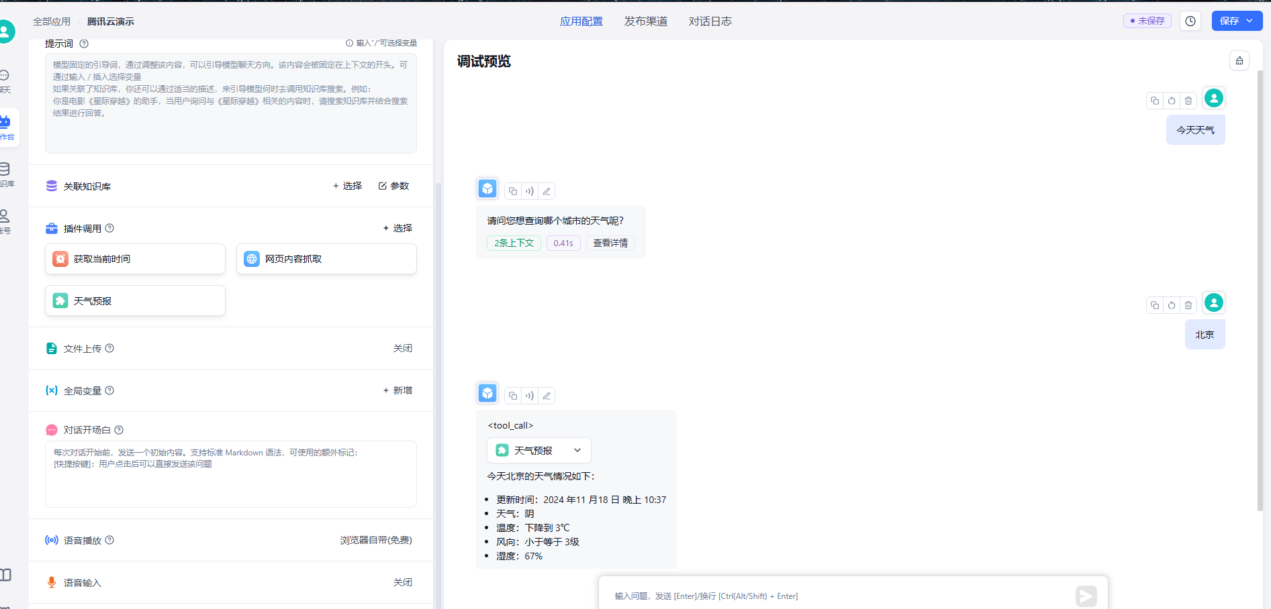Click the 关闭 setting for 文件上传
Image resolution: width=1271 pixels, height=609 pixels.
coord(403,348)
